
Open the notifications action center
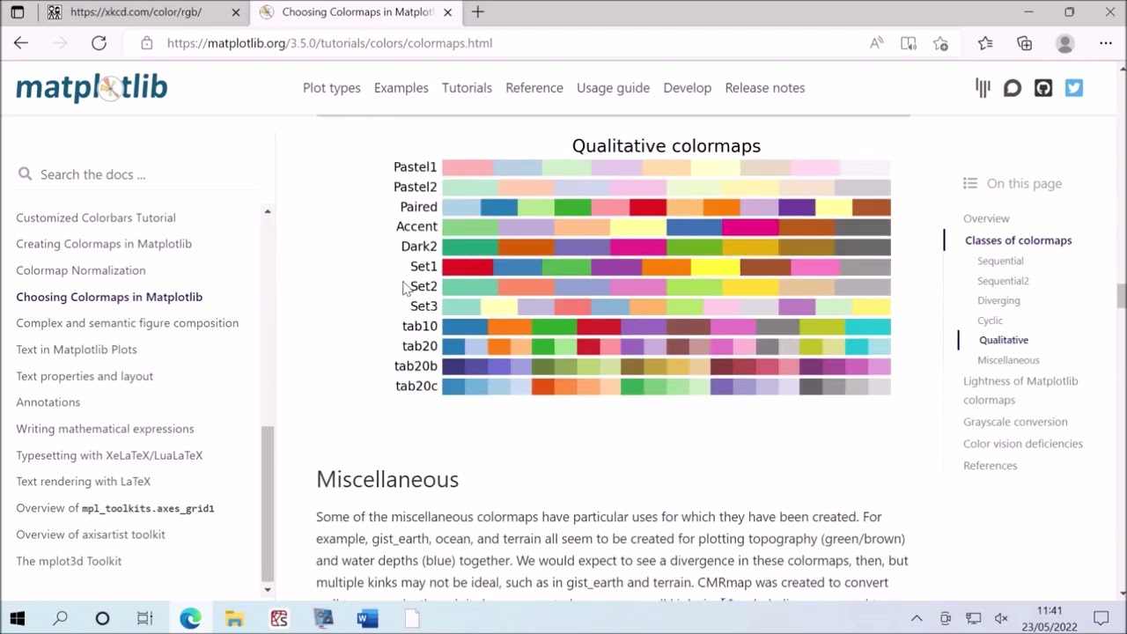click(x=1101, y=619)
